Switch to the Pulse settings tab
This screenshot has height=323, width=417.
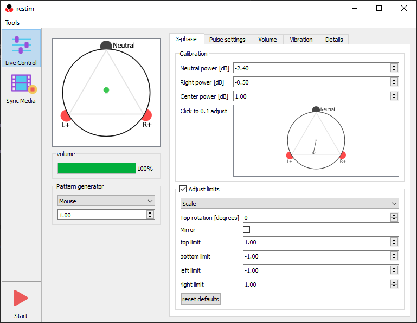pyautogui.click(x=227, y=40)
